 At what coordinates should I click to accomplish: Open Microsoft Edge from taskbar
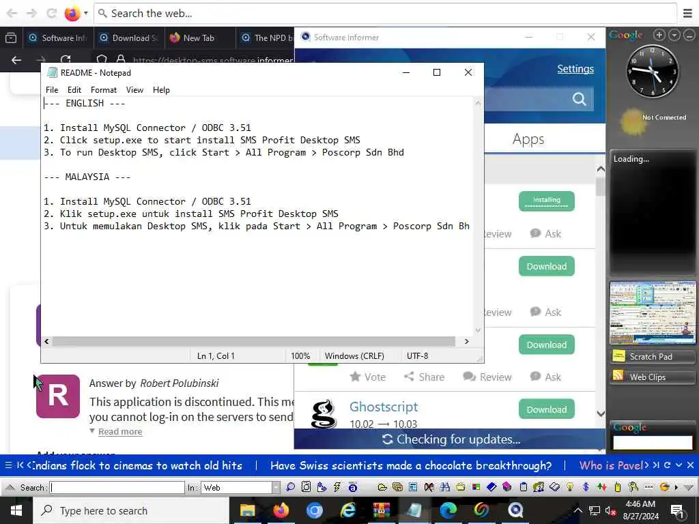pyautogui.click(x=448, y=510)
